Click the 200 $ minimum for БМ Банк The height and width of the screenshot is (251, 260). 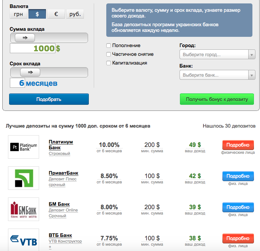coord(152,207)
